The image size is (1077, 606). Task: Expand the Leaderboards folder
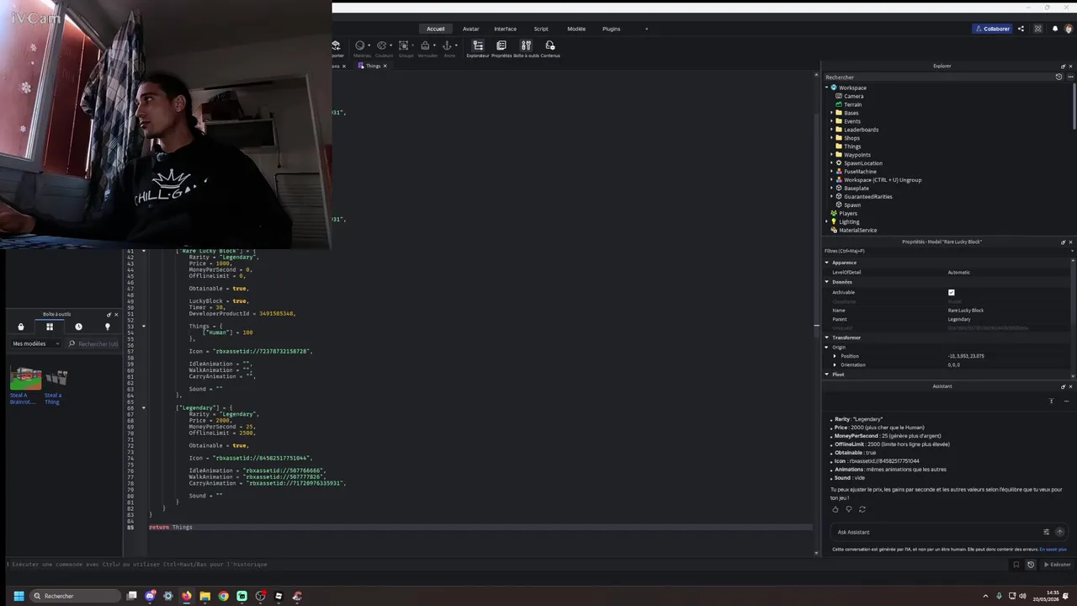[x=832, y=130]
